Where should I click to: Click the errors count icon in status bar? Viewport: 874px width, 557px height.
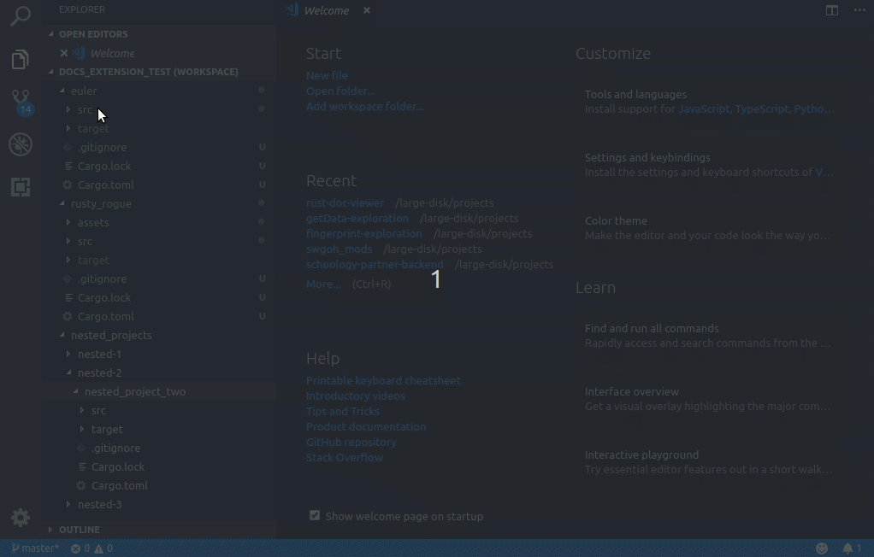[x=80, y=548]
